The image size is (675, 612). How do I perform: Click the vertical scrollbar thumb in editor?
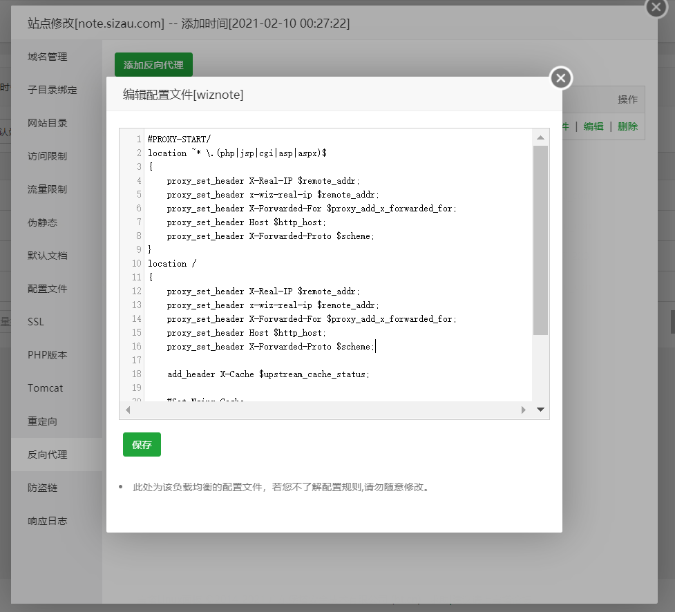540,240
